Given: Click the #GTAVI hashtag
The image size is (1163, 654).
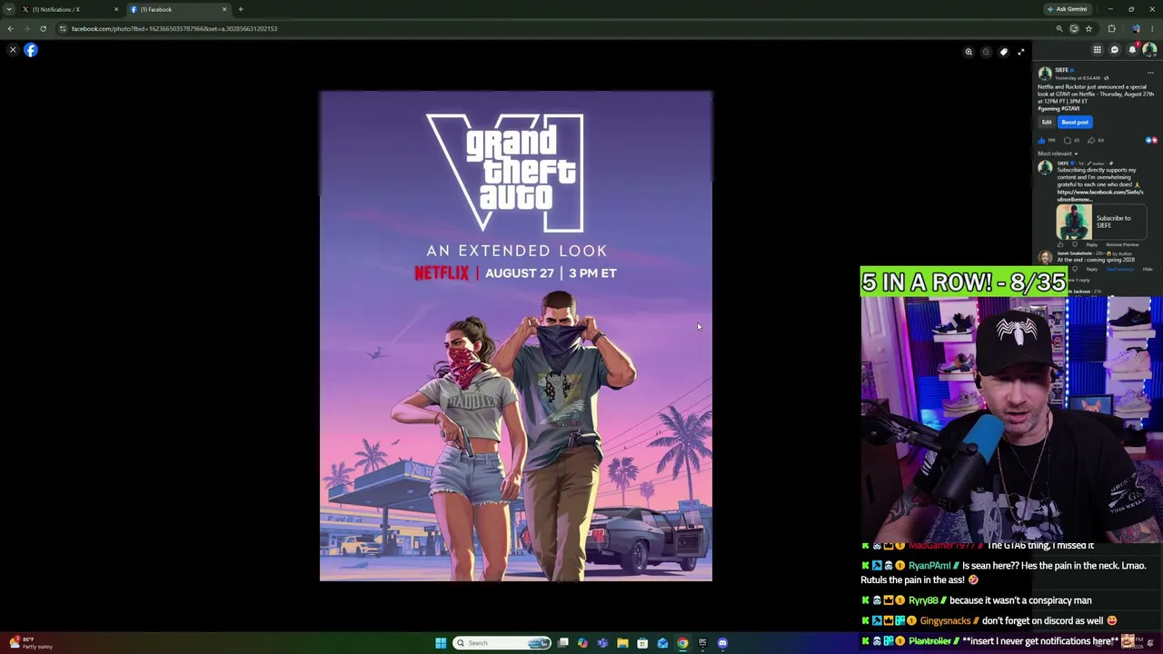Looking at the screenshot, I should [x=1069, y=108].
